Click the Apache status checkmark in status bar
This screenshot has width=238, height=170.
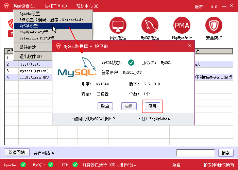pos(23,165)
